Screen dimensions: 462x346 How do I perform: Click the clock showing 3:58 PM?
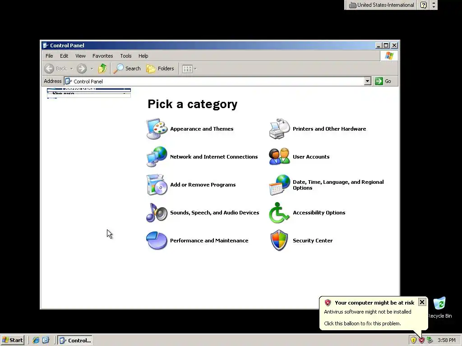pyautogui.click(x=446, y=340)
